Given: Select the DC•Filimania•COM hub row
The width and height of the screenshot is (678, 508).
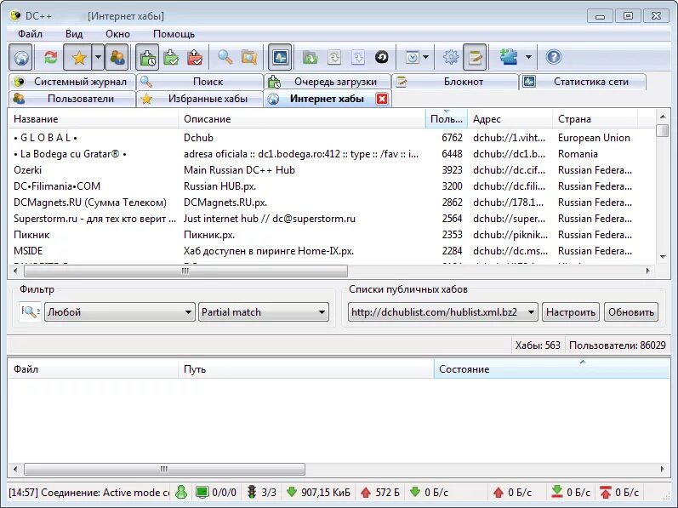Looking at the screenshot, I should click(331, 186).
